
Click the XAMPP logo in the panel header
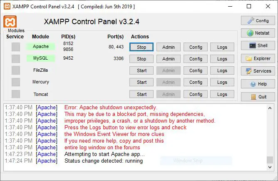tap(10, 22)
